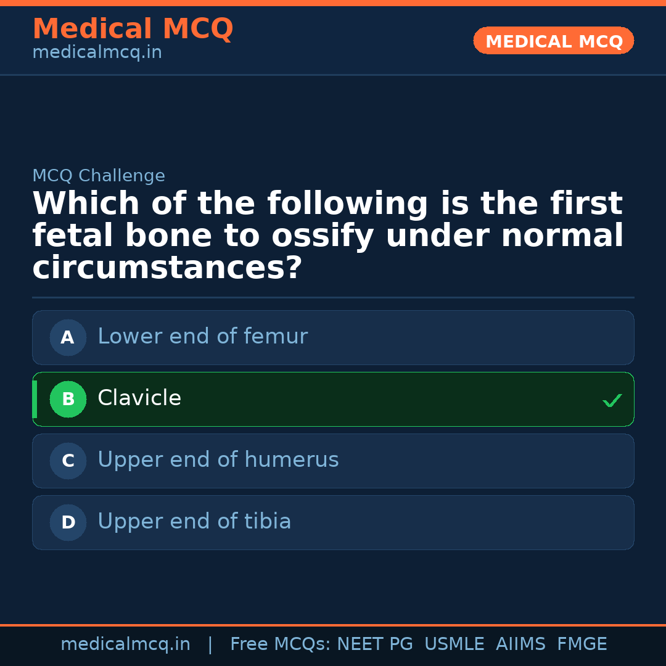Image resolution: width=666 pixels, height=666 pixels.
Task: Choose option Lower end of femur
Action: pyautogui.click(x=333, y=337)
